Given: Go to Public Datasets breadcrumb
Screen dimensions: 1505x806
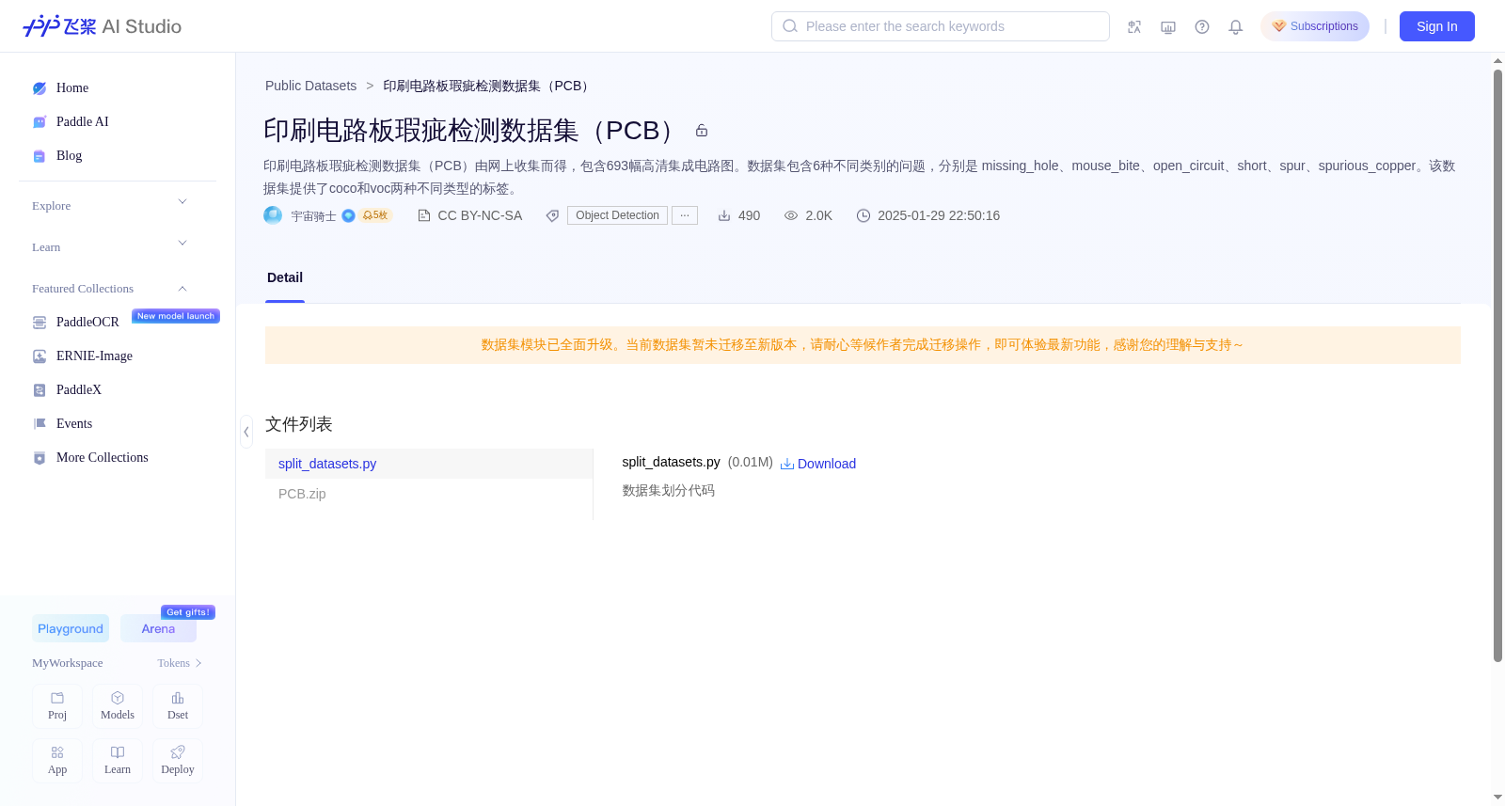Looking at the screenshot, I should tap(311, 86).
